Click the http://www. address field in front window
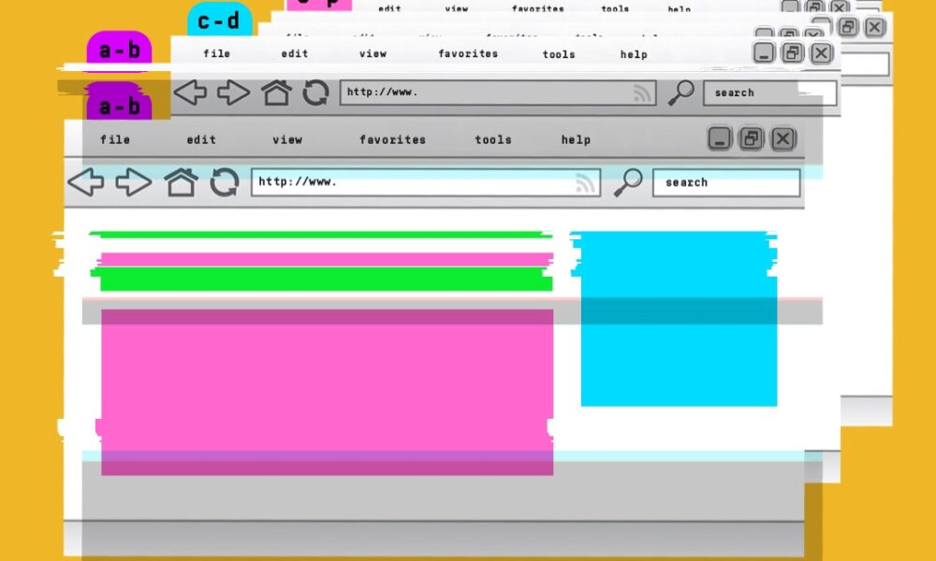The image size is (936, 561). [412, 182]
